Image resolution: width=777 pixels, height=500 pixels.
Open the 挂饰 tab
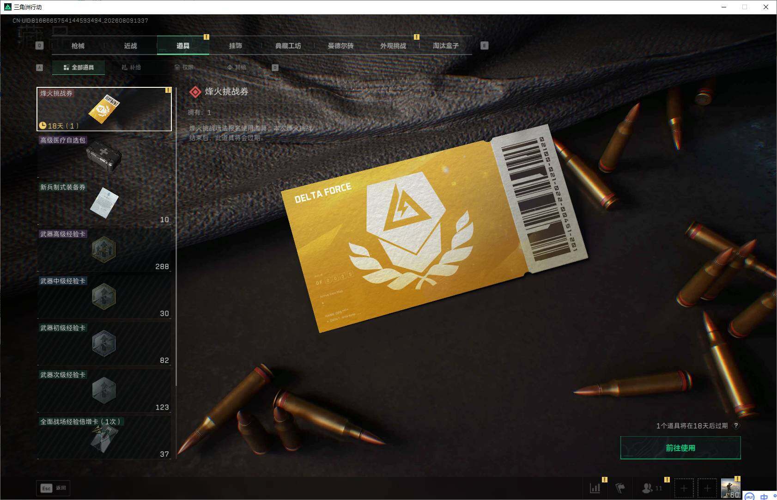click(236, 46)
